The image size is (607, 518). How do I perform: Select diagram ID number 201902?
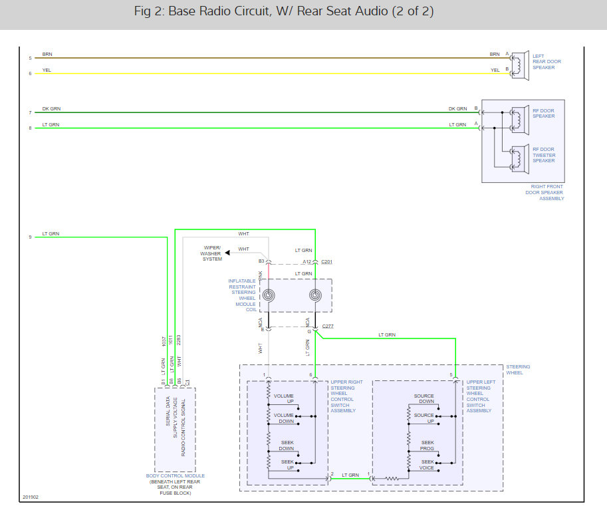(31, 497)
